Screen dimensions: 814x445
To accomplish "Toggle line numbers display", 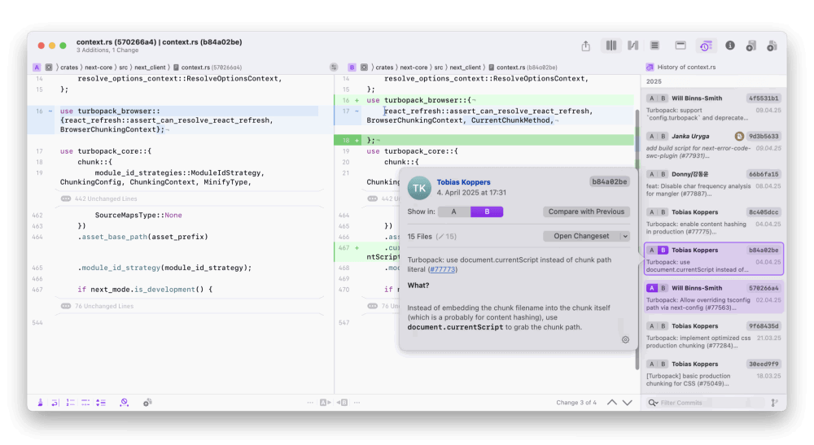I will click(x=71, y=403).
